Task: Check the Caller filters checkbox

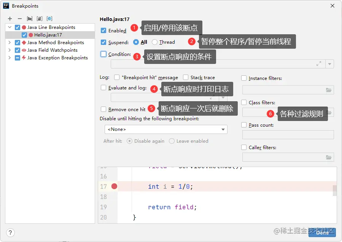Action: (244, 147)
